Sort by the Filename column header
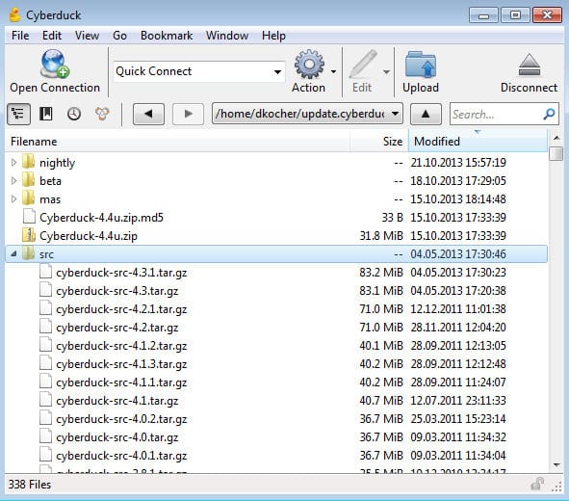This screenshot has height=501, width=569. point(178,142)
